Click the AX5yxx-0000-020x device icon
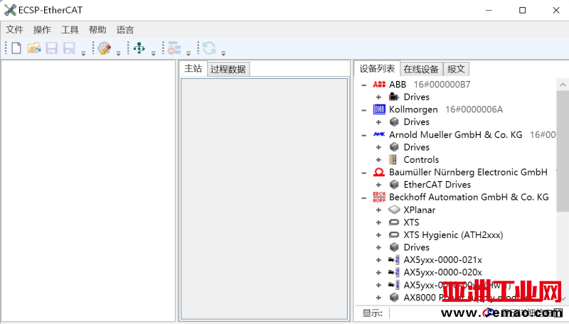569x324 pixels. (394, 272)
